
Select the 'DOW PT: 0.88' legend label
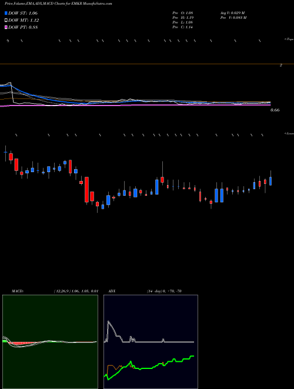[23, 27]
